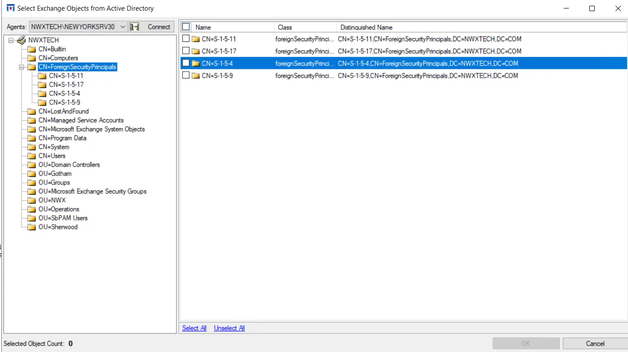Sort by Distinguished Name column header

(481, 27)
